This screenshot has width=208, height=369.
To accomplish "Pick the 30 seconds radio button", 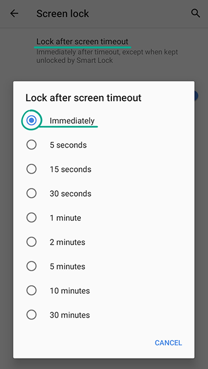I will click(x=31, y=193).
